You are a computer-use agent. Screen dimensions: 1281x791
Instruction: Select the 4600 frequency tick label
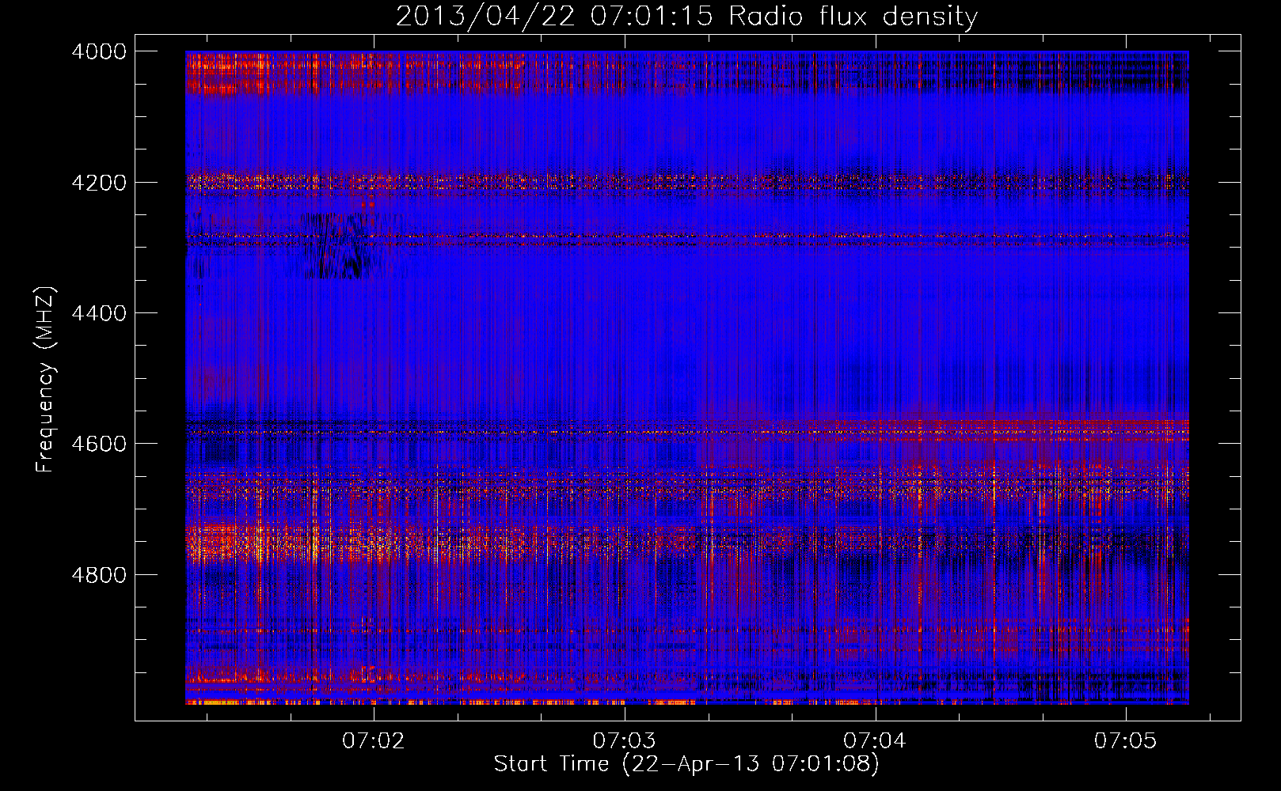[99, 444]
